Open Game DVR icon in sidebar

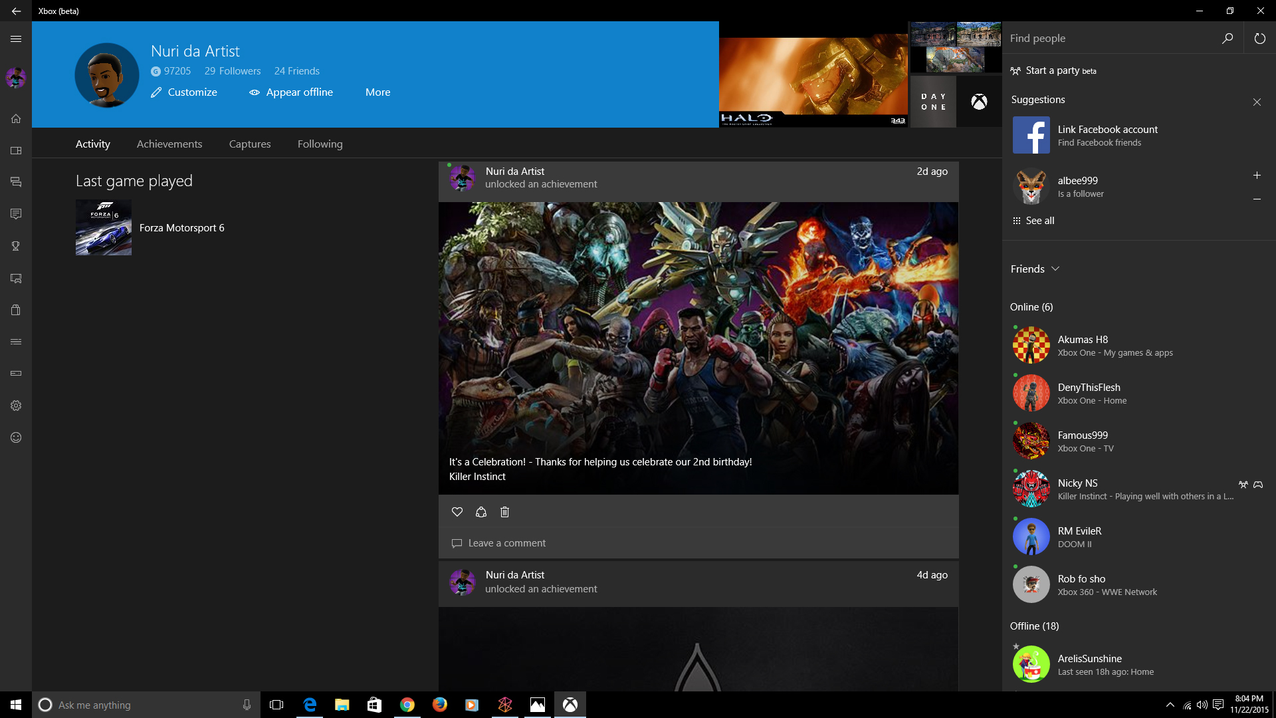(x=16, y=278)
